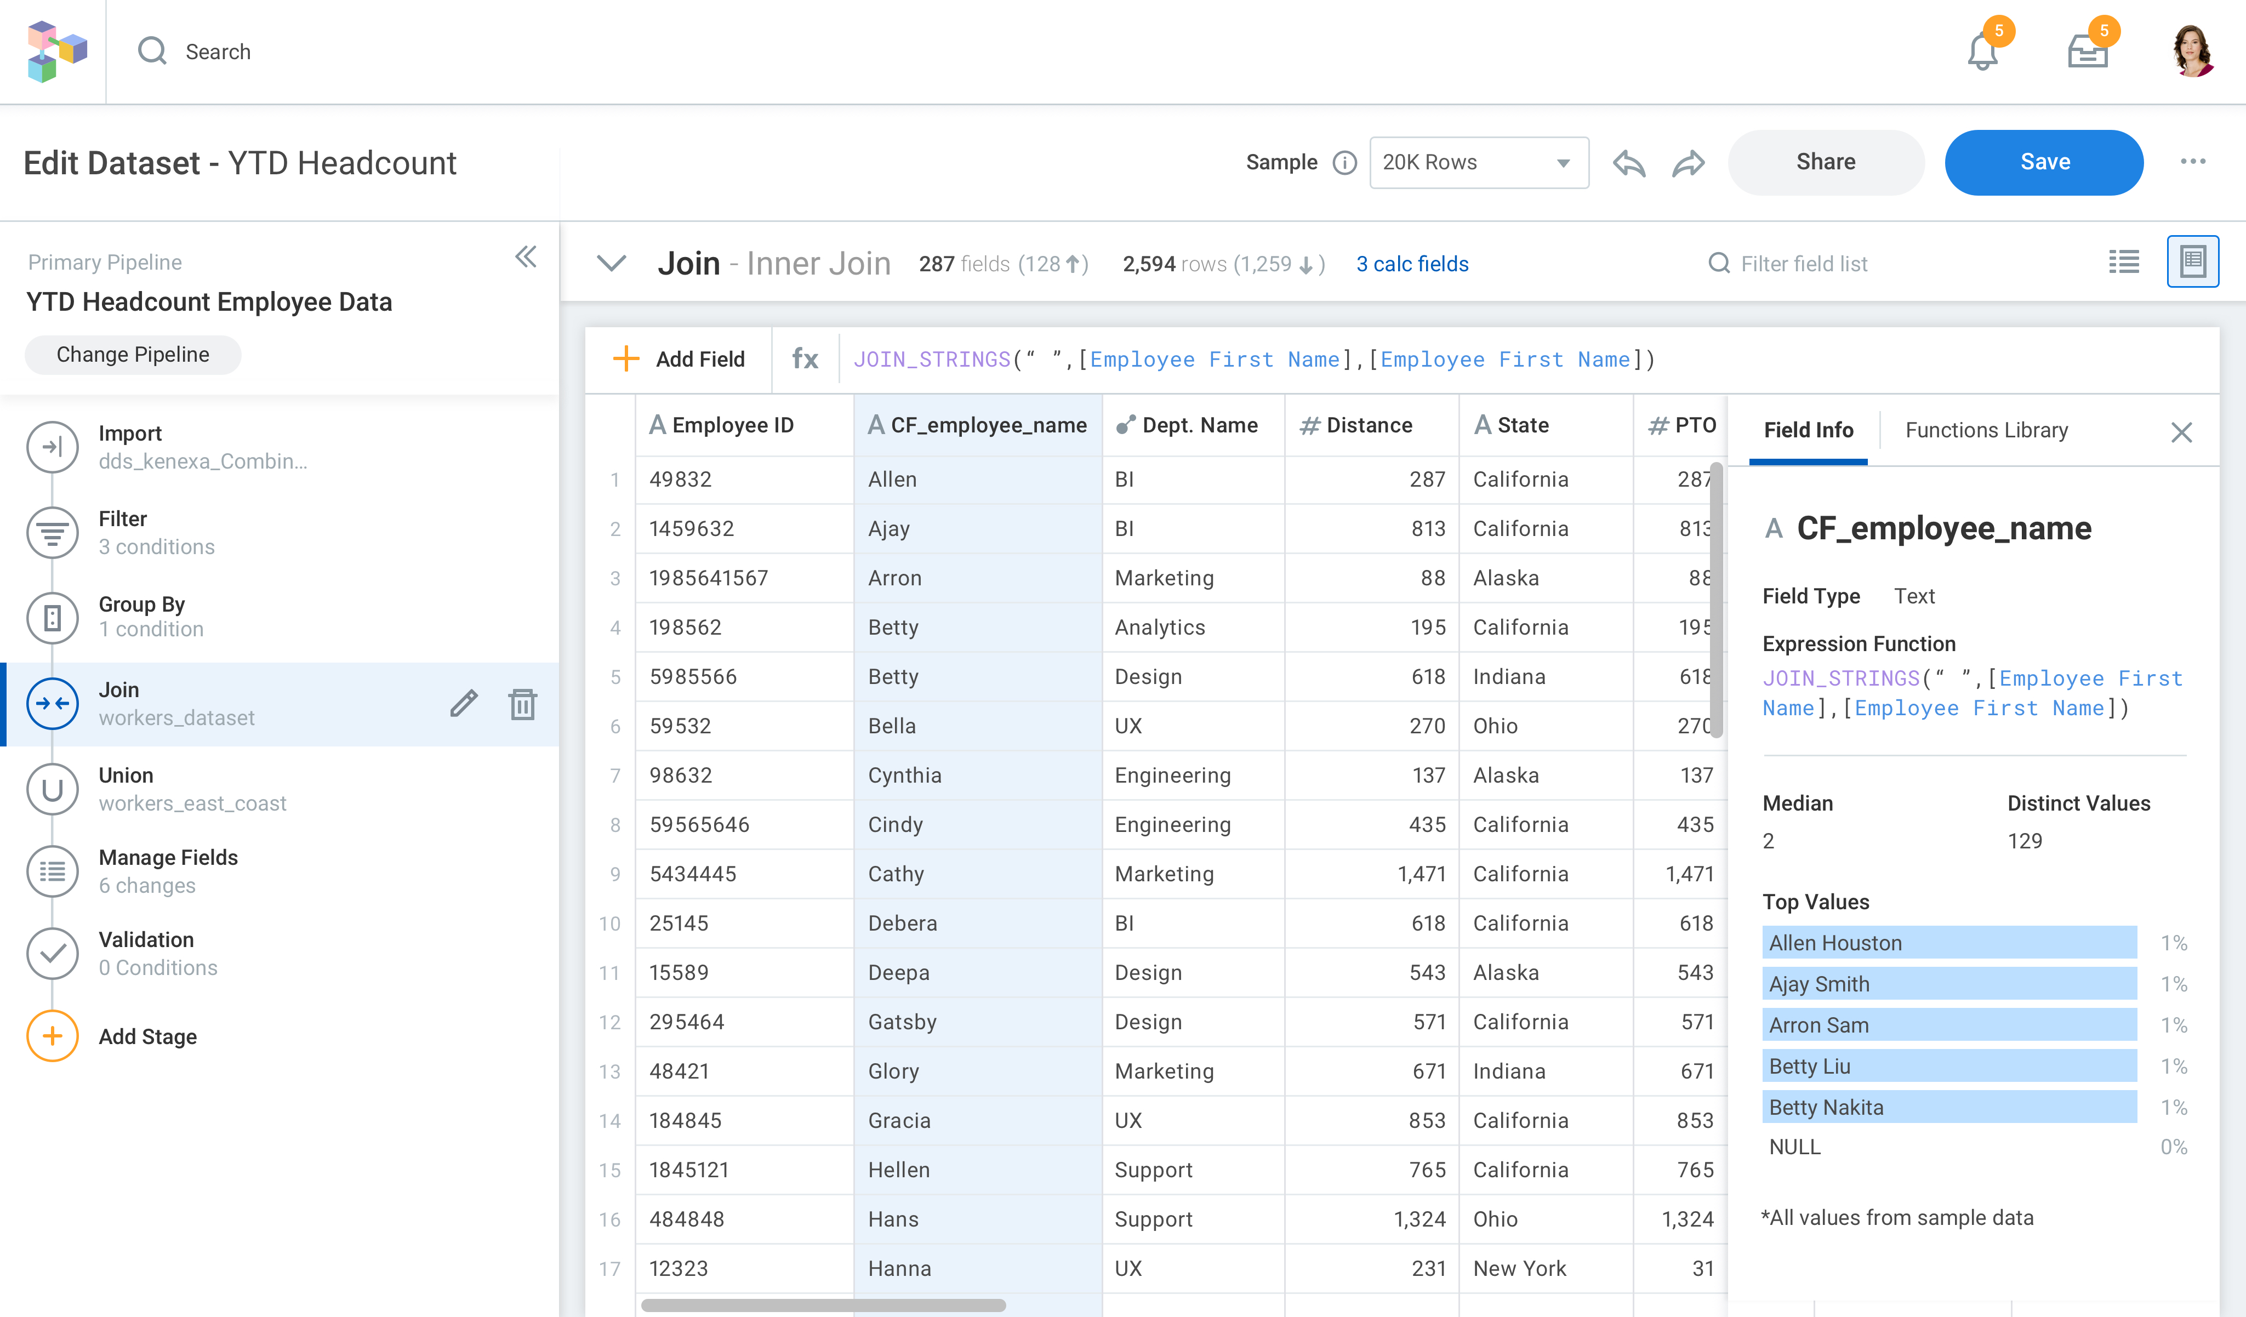Collapse the Join stage header chevron

(612, 264)
